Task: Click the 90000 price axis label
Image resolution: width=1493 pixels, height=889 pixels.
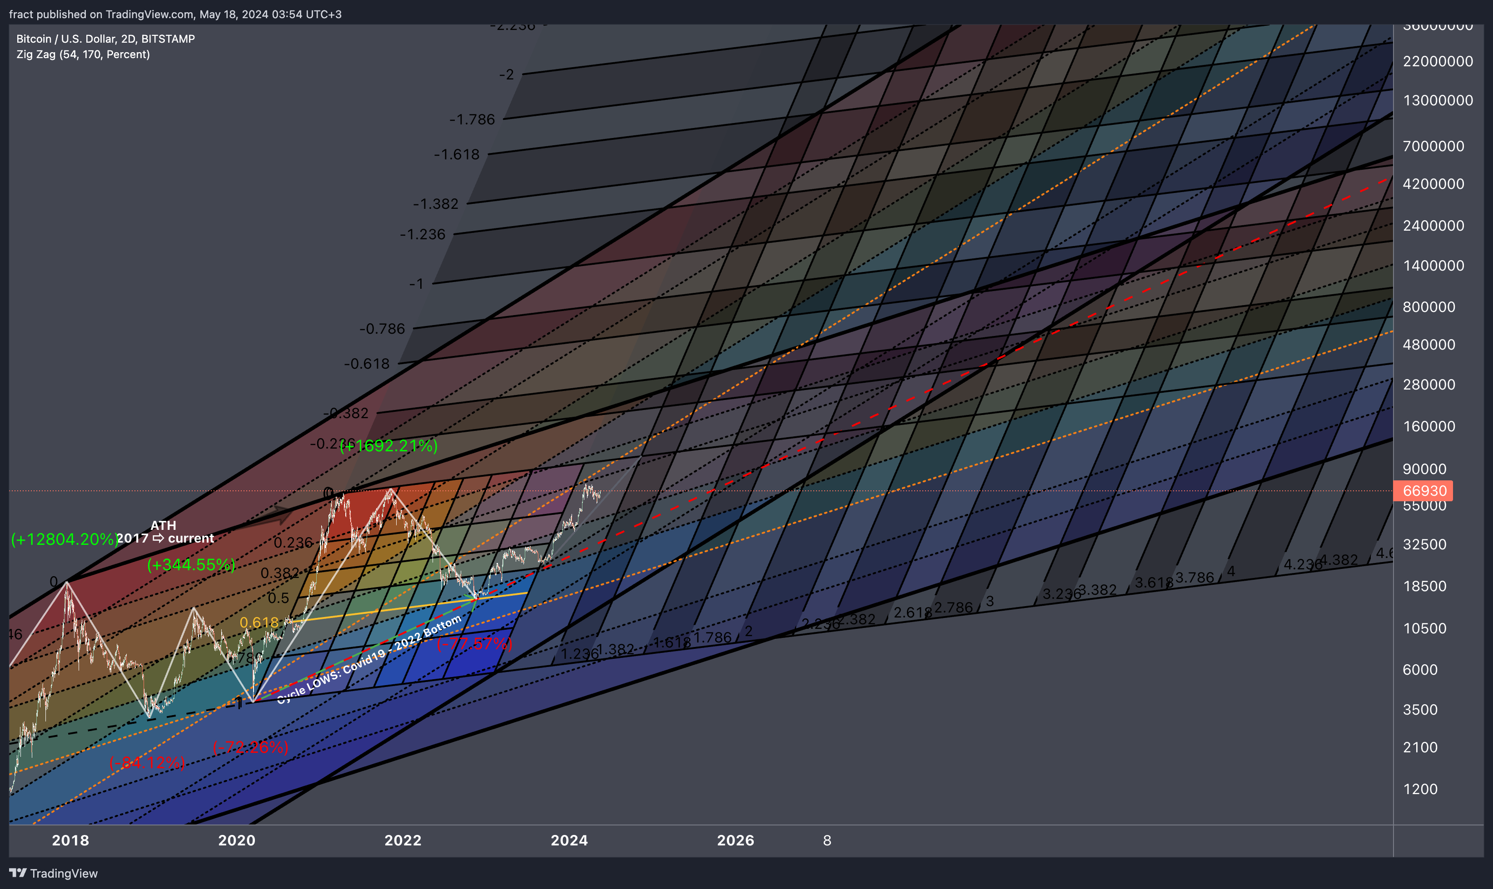Action: 1425,469
